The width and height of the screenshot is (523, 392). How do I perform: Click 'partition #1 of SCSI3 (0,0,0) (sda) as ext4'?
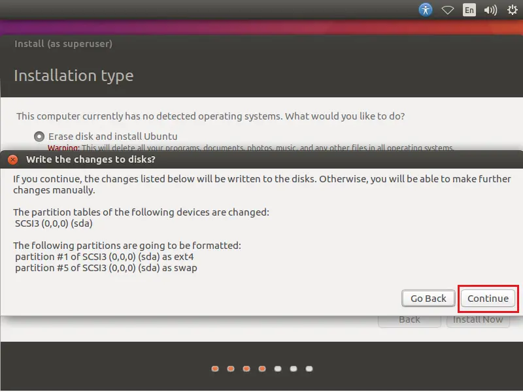coord(105,257)
